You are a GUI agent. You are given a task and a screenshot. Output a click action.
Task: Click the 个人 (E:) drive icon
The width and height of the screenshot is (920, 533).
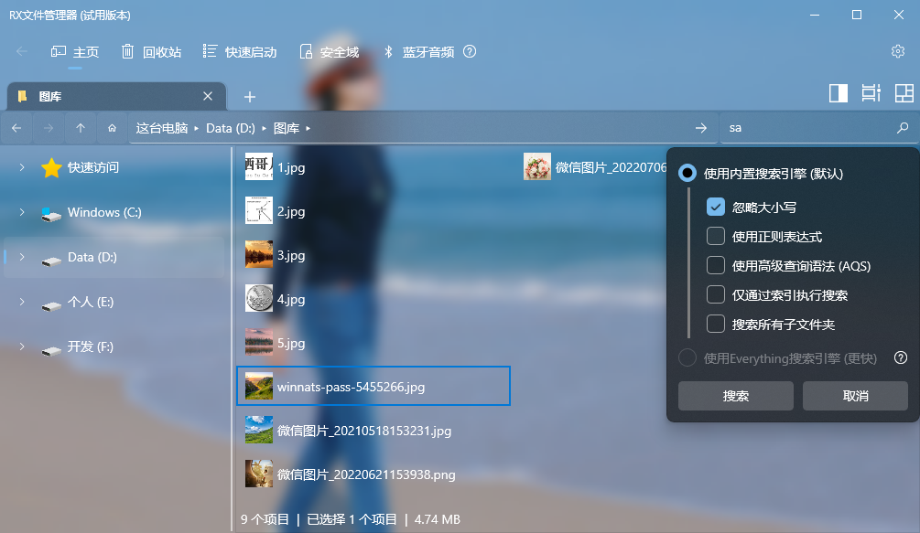[x=51, y=305]
